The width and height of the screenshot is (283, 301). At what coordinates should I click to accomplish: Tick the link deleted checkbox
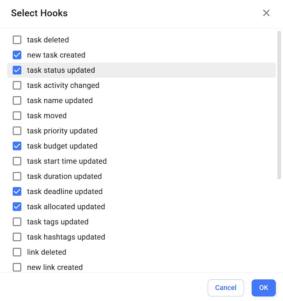pyautogui.click(x=17, y=252)
